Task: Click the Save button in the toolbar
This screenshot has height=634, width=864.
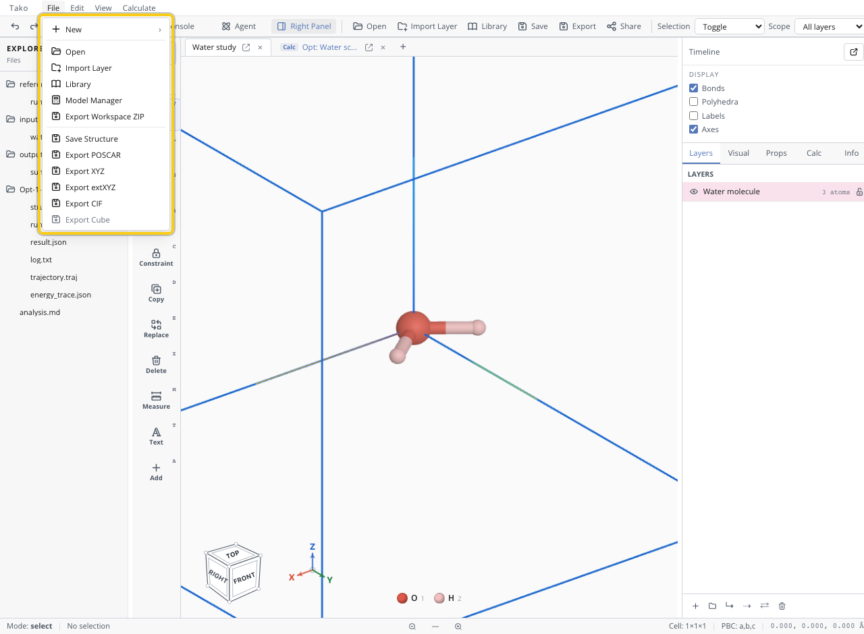Action: pyautogui.click(x=533, y=26)
